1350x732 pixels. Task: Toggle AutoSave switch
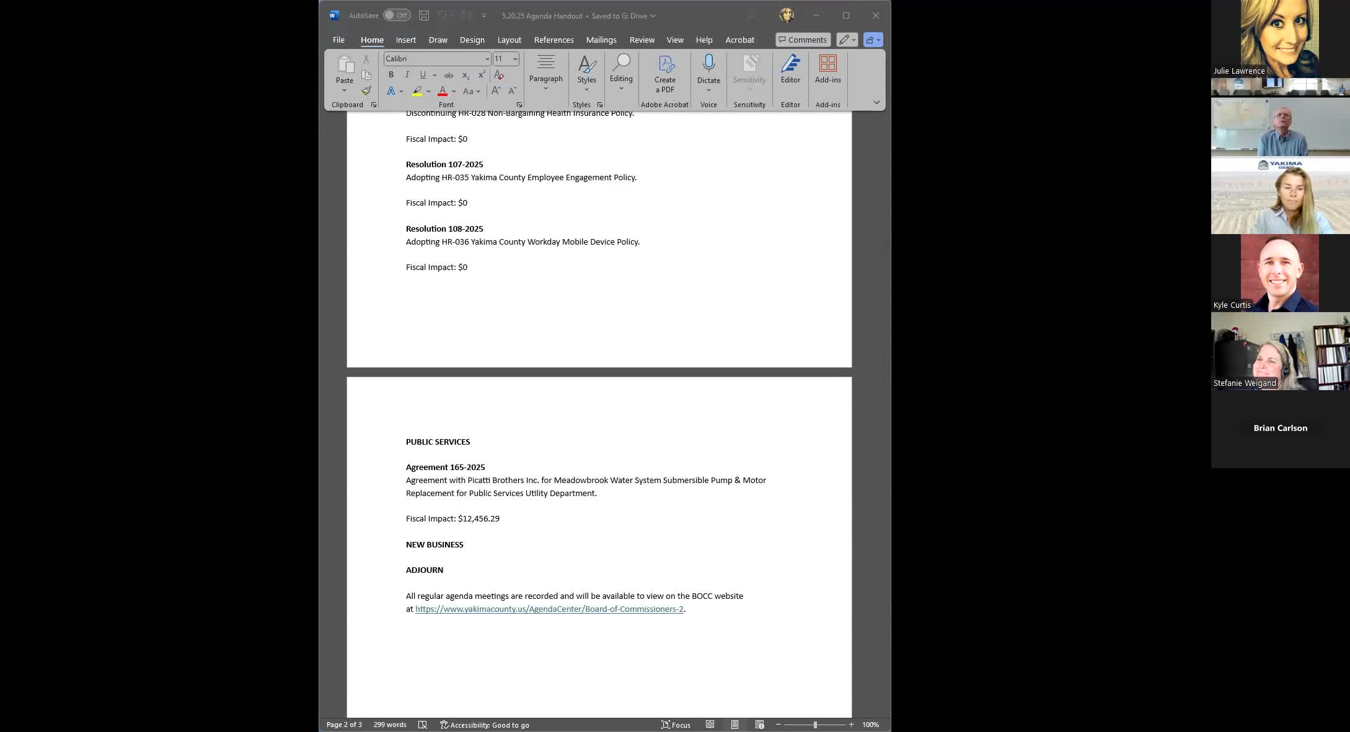(x=396, y=15)
